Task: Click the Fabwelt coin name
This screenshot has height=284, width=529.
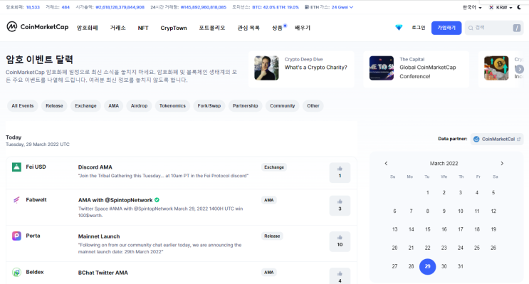Action: (36, 200)
